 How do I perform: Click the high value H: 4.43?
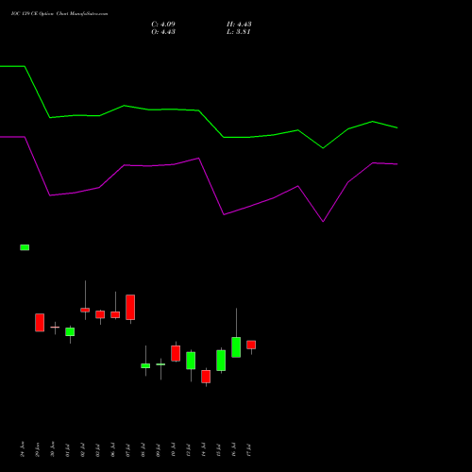(239, 25)
